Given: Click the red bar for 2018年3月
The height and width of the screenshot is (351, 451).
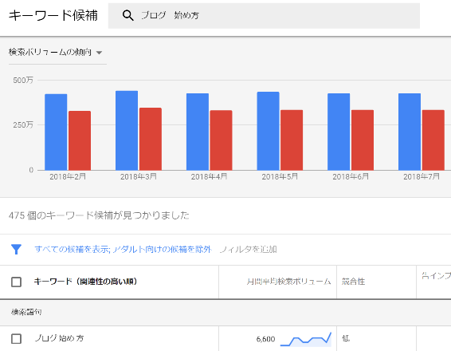Looking at the screenshot, I should pyautogui.click(x=151, y=139).
